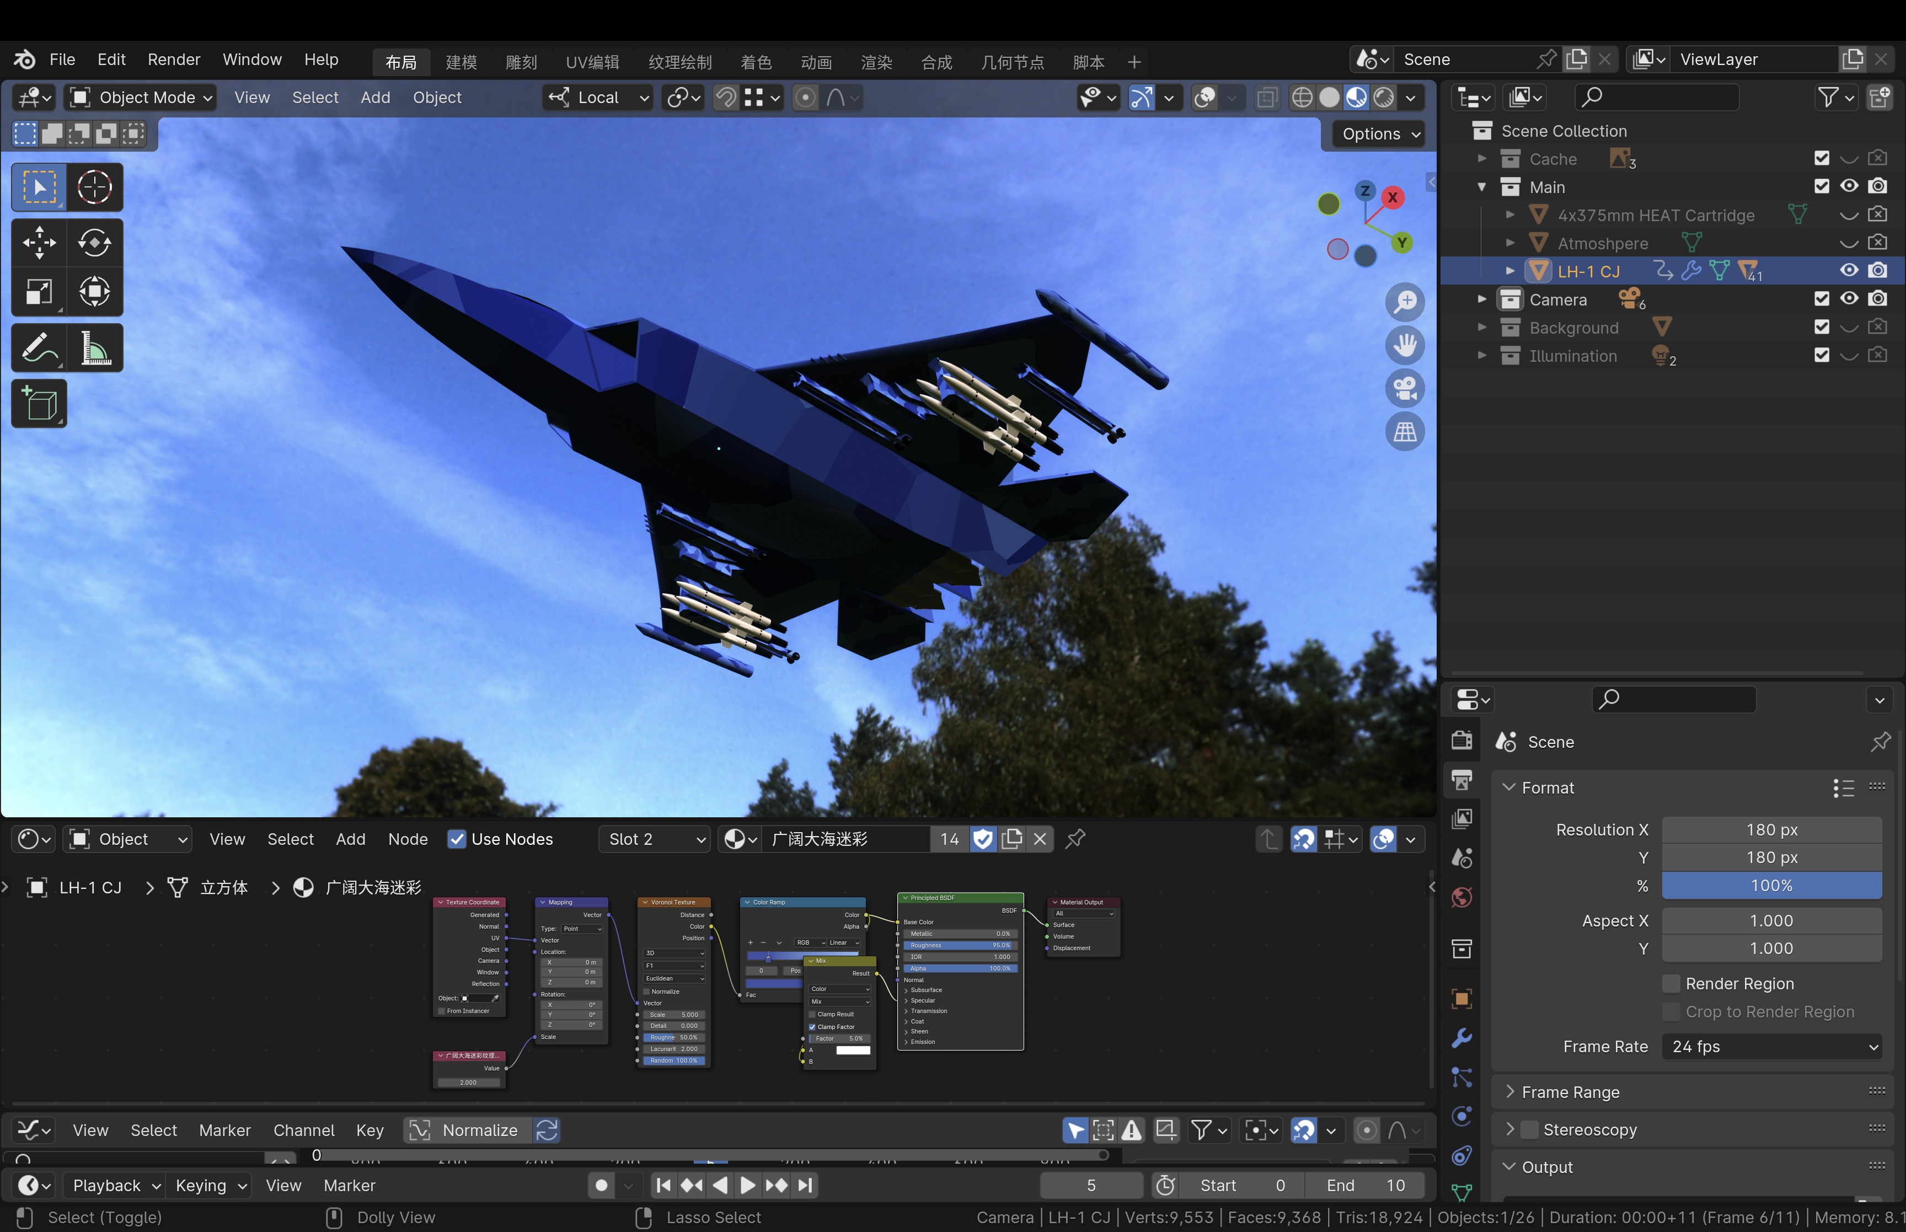Hide LH-1 CJ with eye icon

(1849, 270)
